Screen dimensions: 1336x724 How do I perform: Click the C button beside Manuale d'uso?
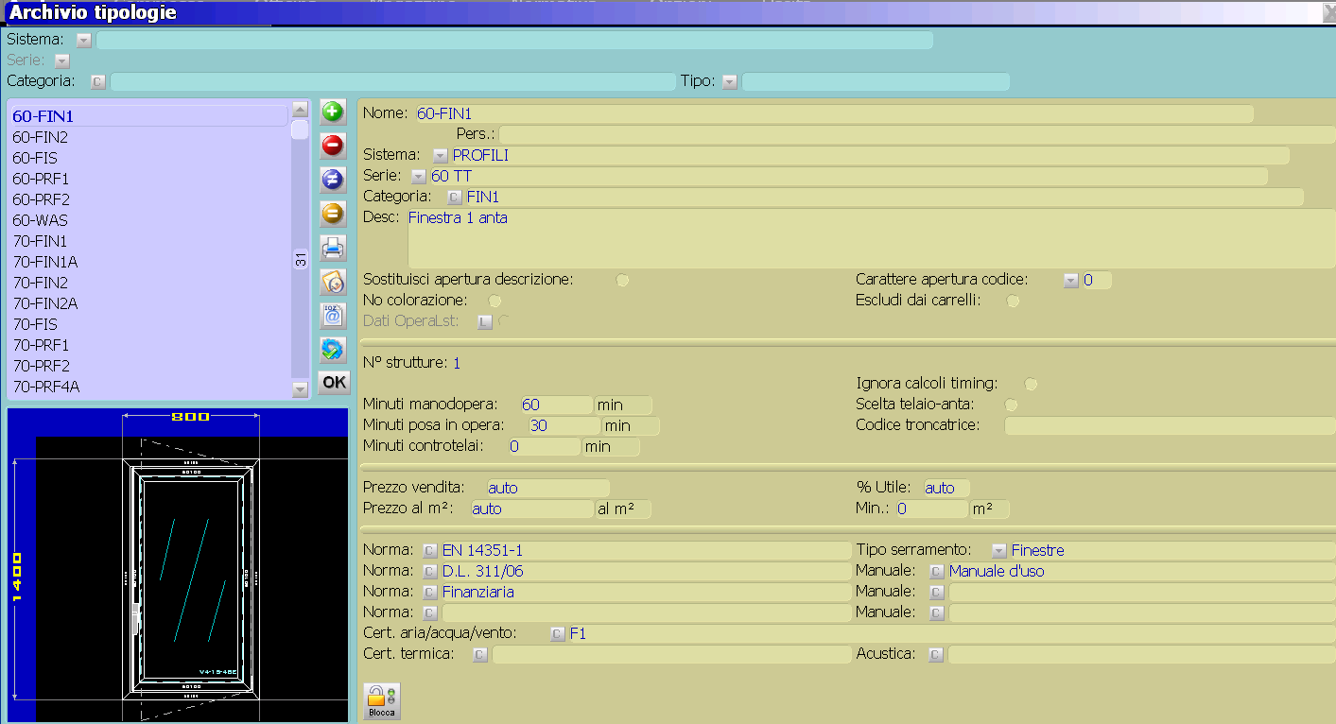click(936, 572)
